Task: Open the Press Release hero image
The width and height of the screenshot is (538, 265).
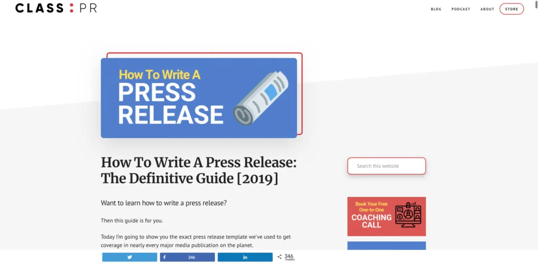Action: point(199,98)
